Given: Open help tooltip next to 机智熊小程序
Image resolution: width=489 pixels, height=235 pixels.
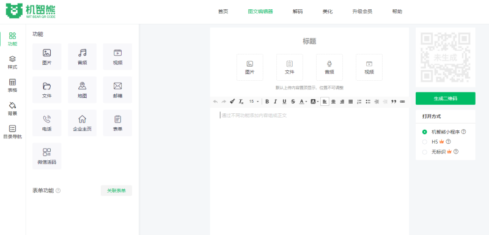Looking at the screenshot, I should (463, 132).
